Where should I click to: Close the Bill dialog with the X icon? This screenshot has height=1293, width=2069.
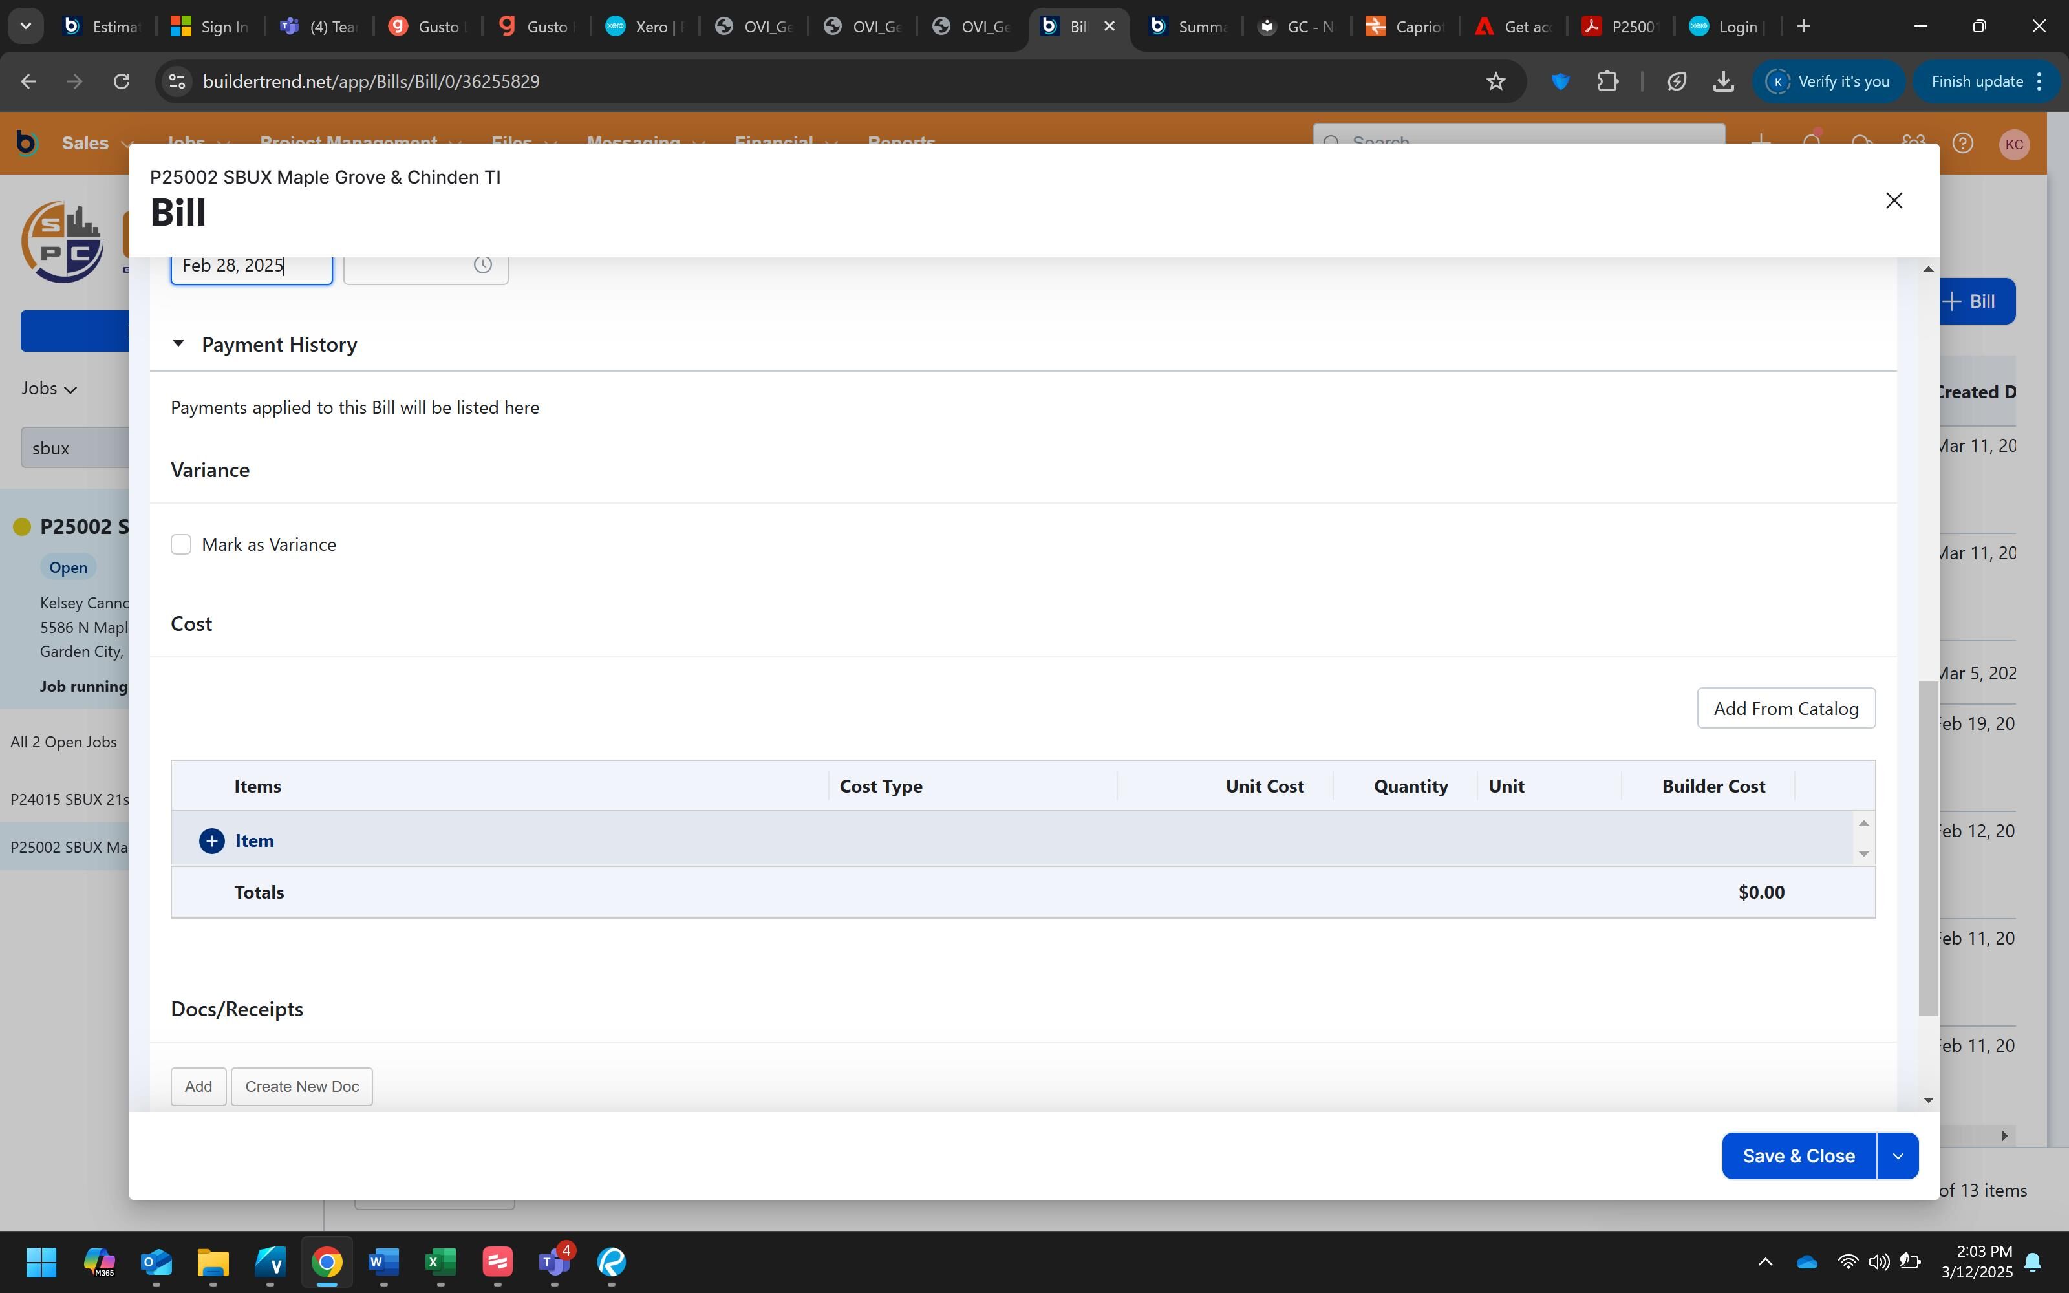pyautogui.click(x=1893, y=200)
